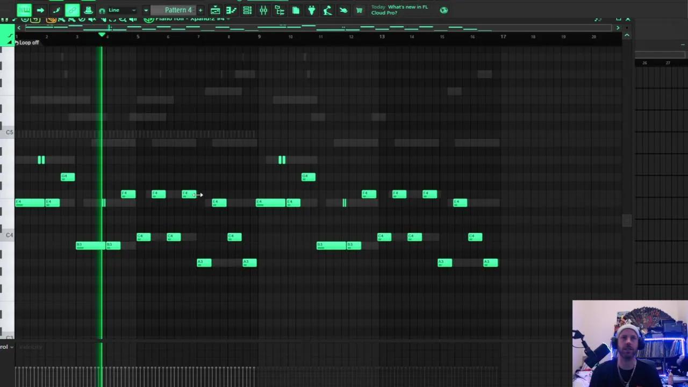Screen dimensions: 688x387
Task: Select the E4 note in bar 7
Action: [219, 203]
